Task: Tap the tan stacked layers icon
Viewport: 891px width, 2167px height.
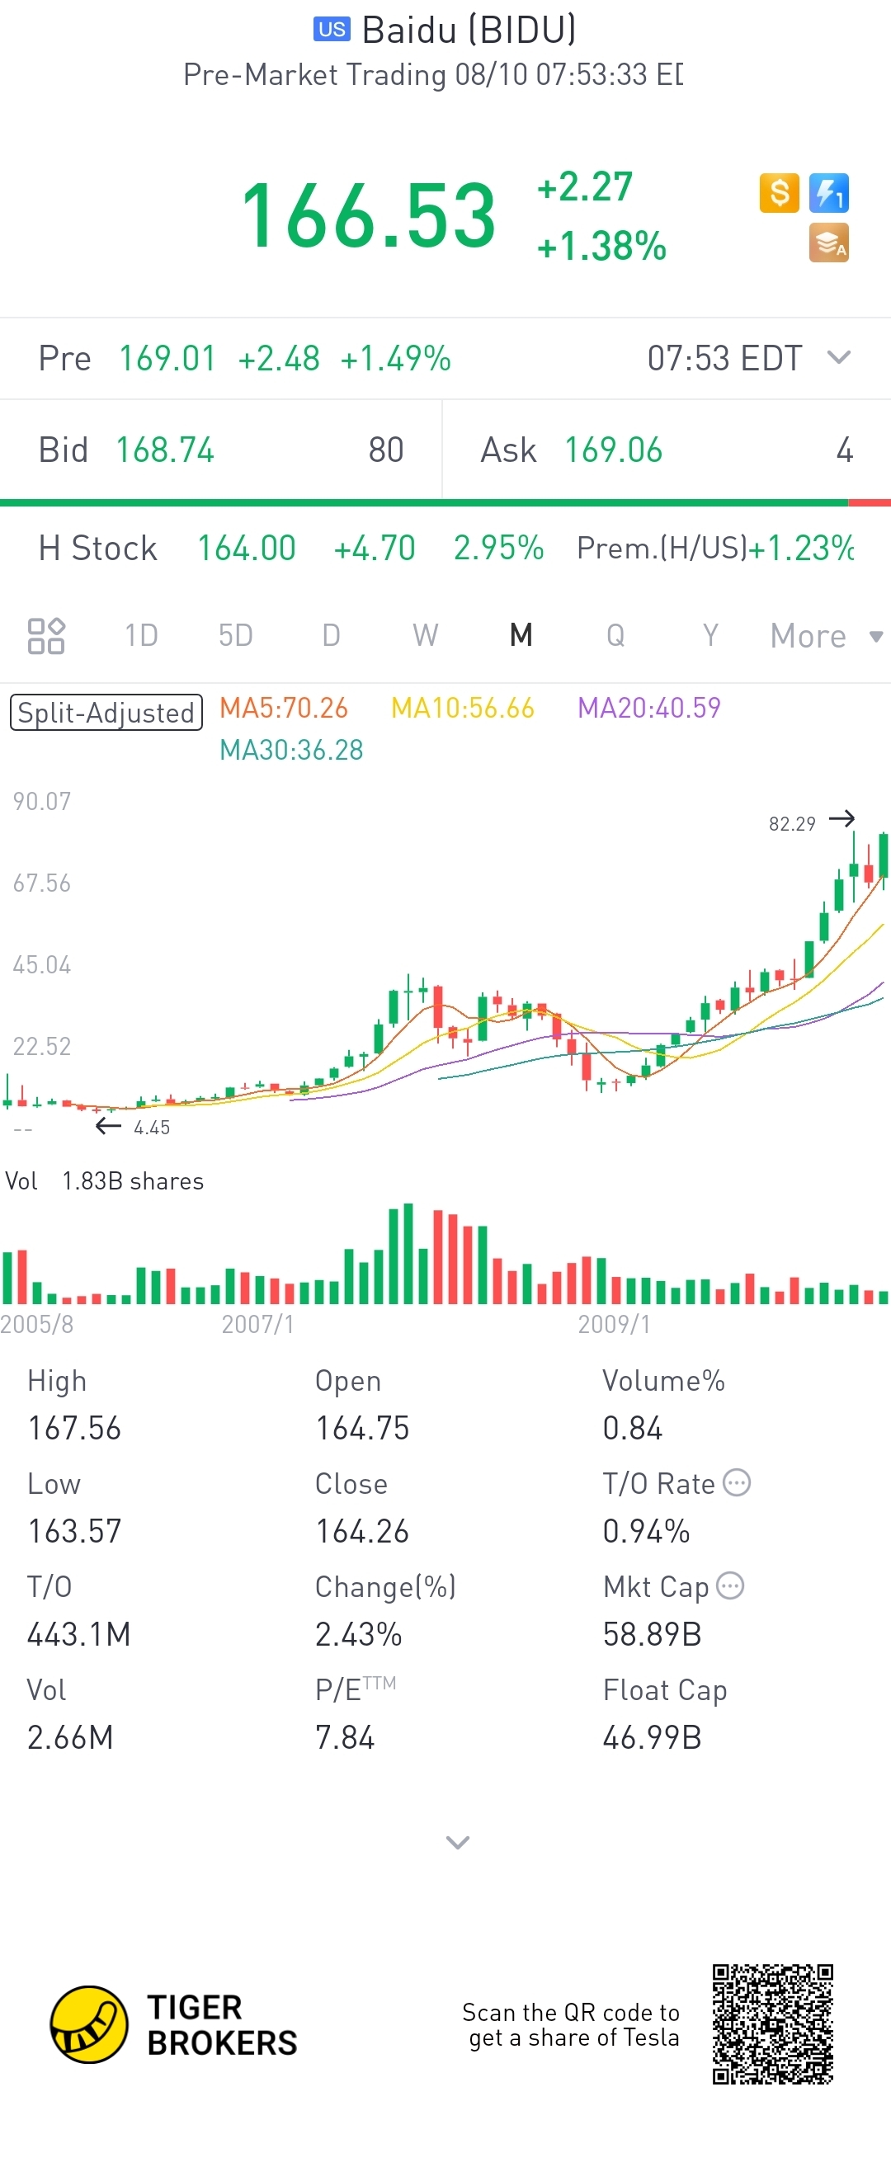Action: [829, 243]
